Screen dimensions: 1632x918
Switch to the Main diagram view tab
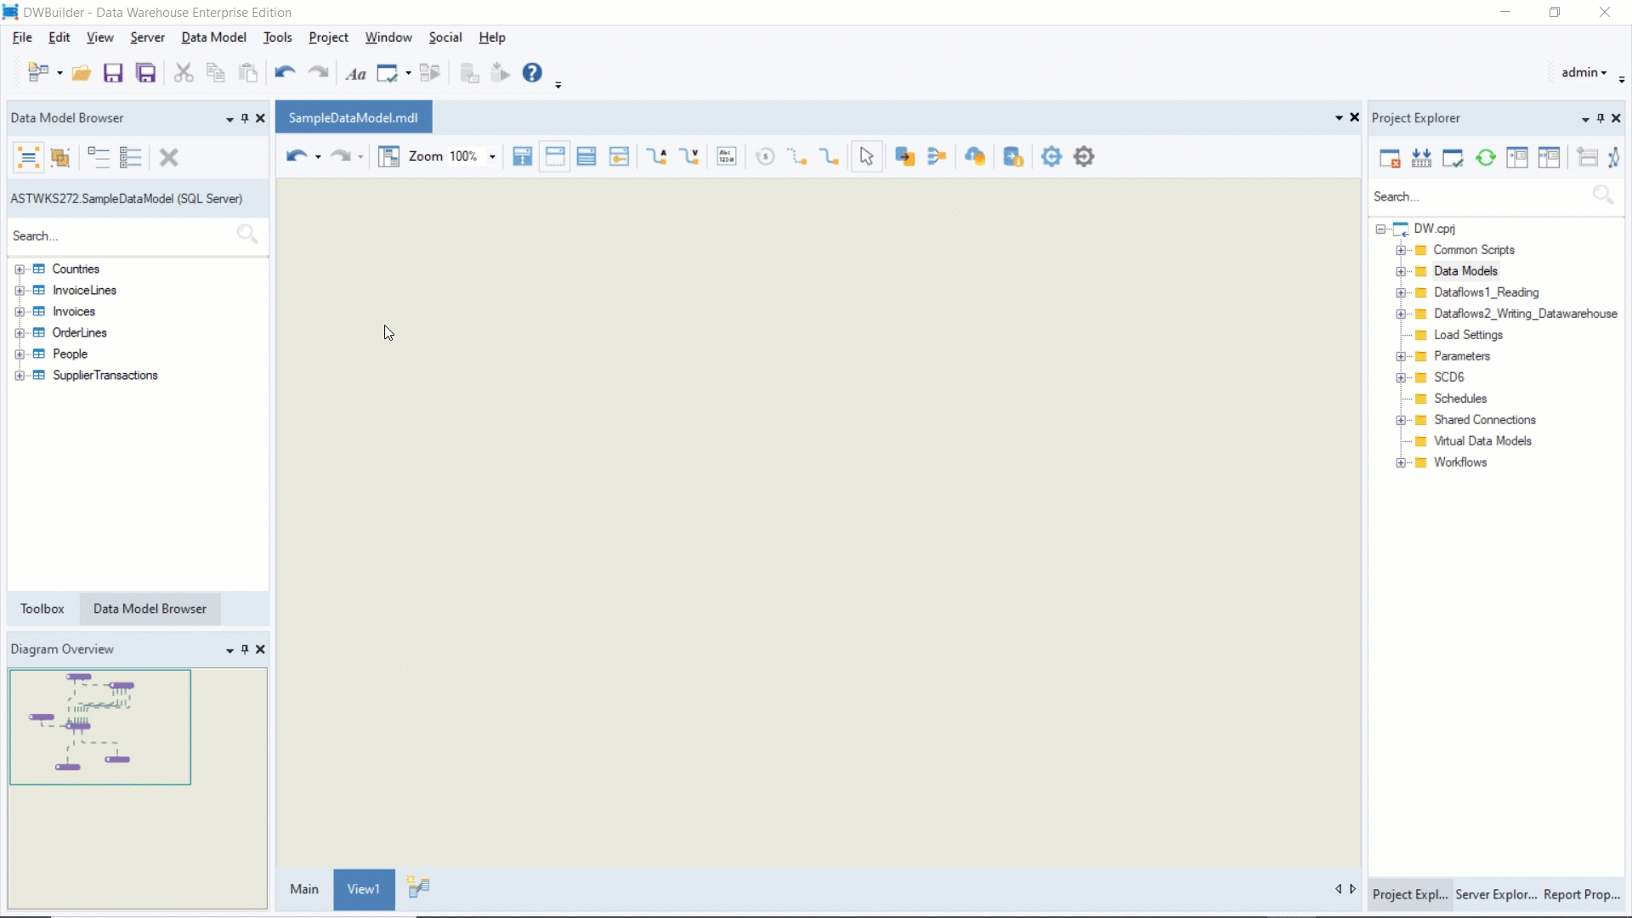click(304, 889)
